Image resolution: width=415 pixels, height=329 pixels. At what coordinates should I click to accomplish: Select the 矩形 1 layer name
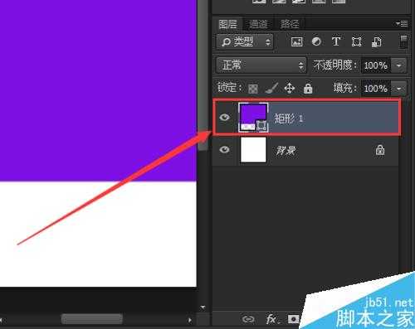(x=289, y=119)
